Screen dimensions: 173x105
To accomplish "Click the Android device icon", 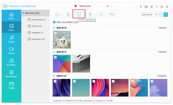I will [x=76, y=6].
